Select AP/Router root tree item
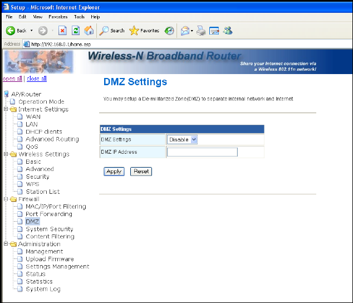Image resolution: width=353 pixels, height=303 pixels. click(x=26, y=94)
